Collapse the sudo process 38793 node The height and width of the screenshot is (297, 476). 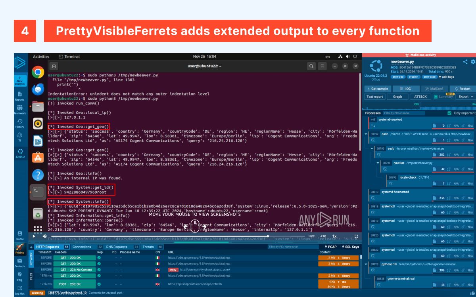[372, 148]
